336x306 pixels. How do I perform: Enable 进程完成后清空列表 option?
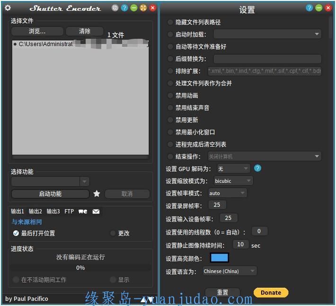[170, 144]
